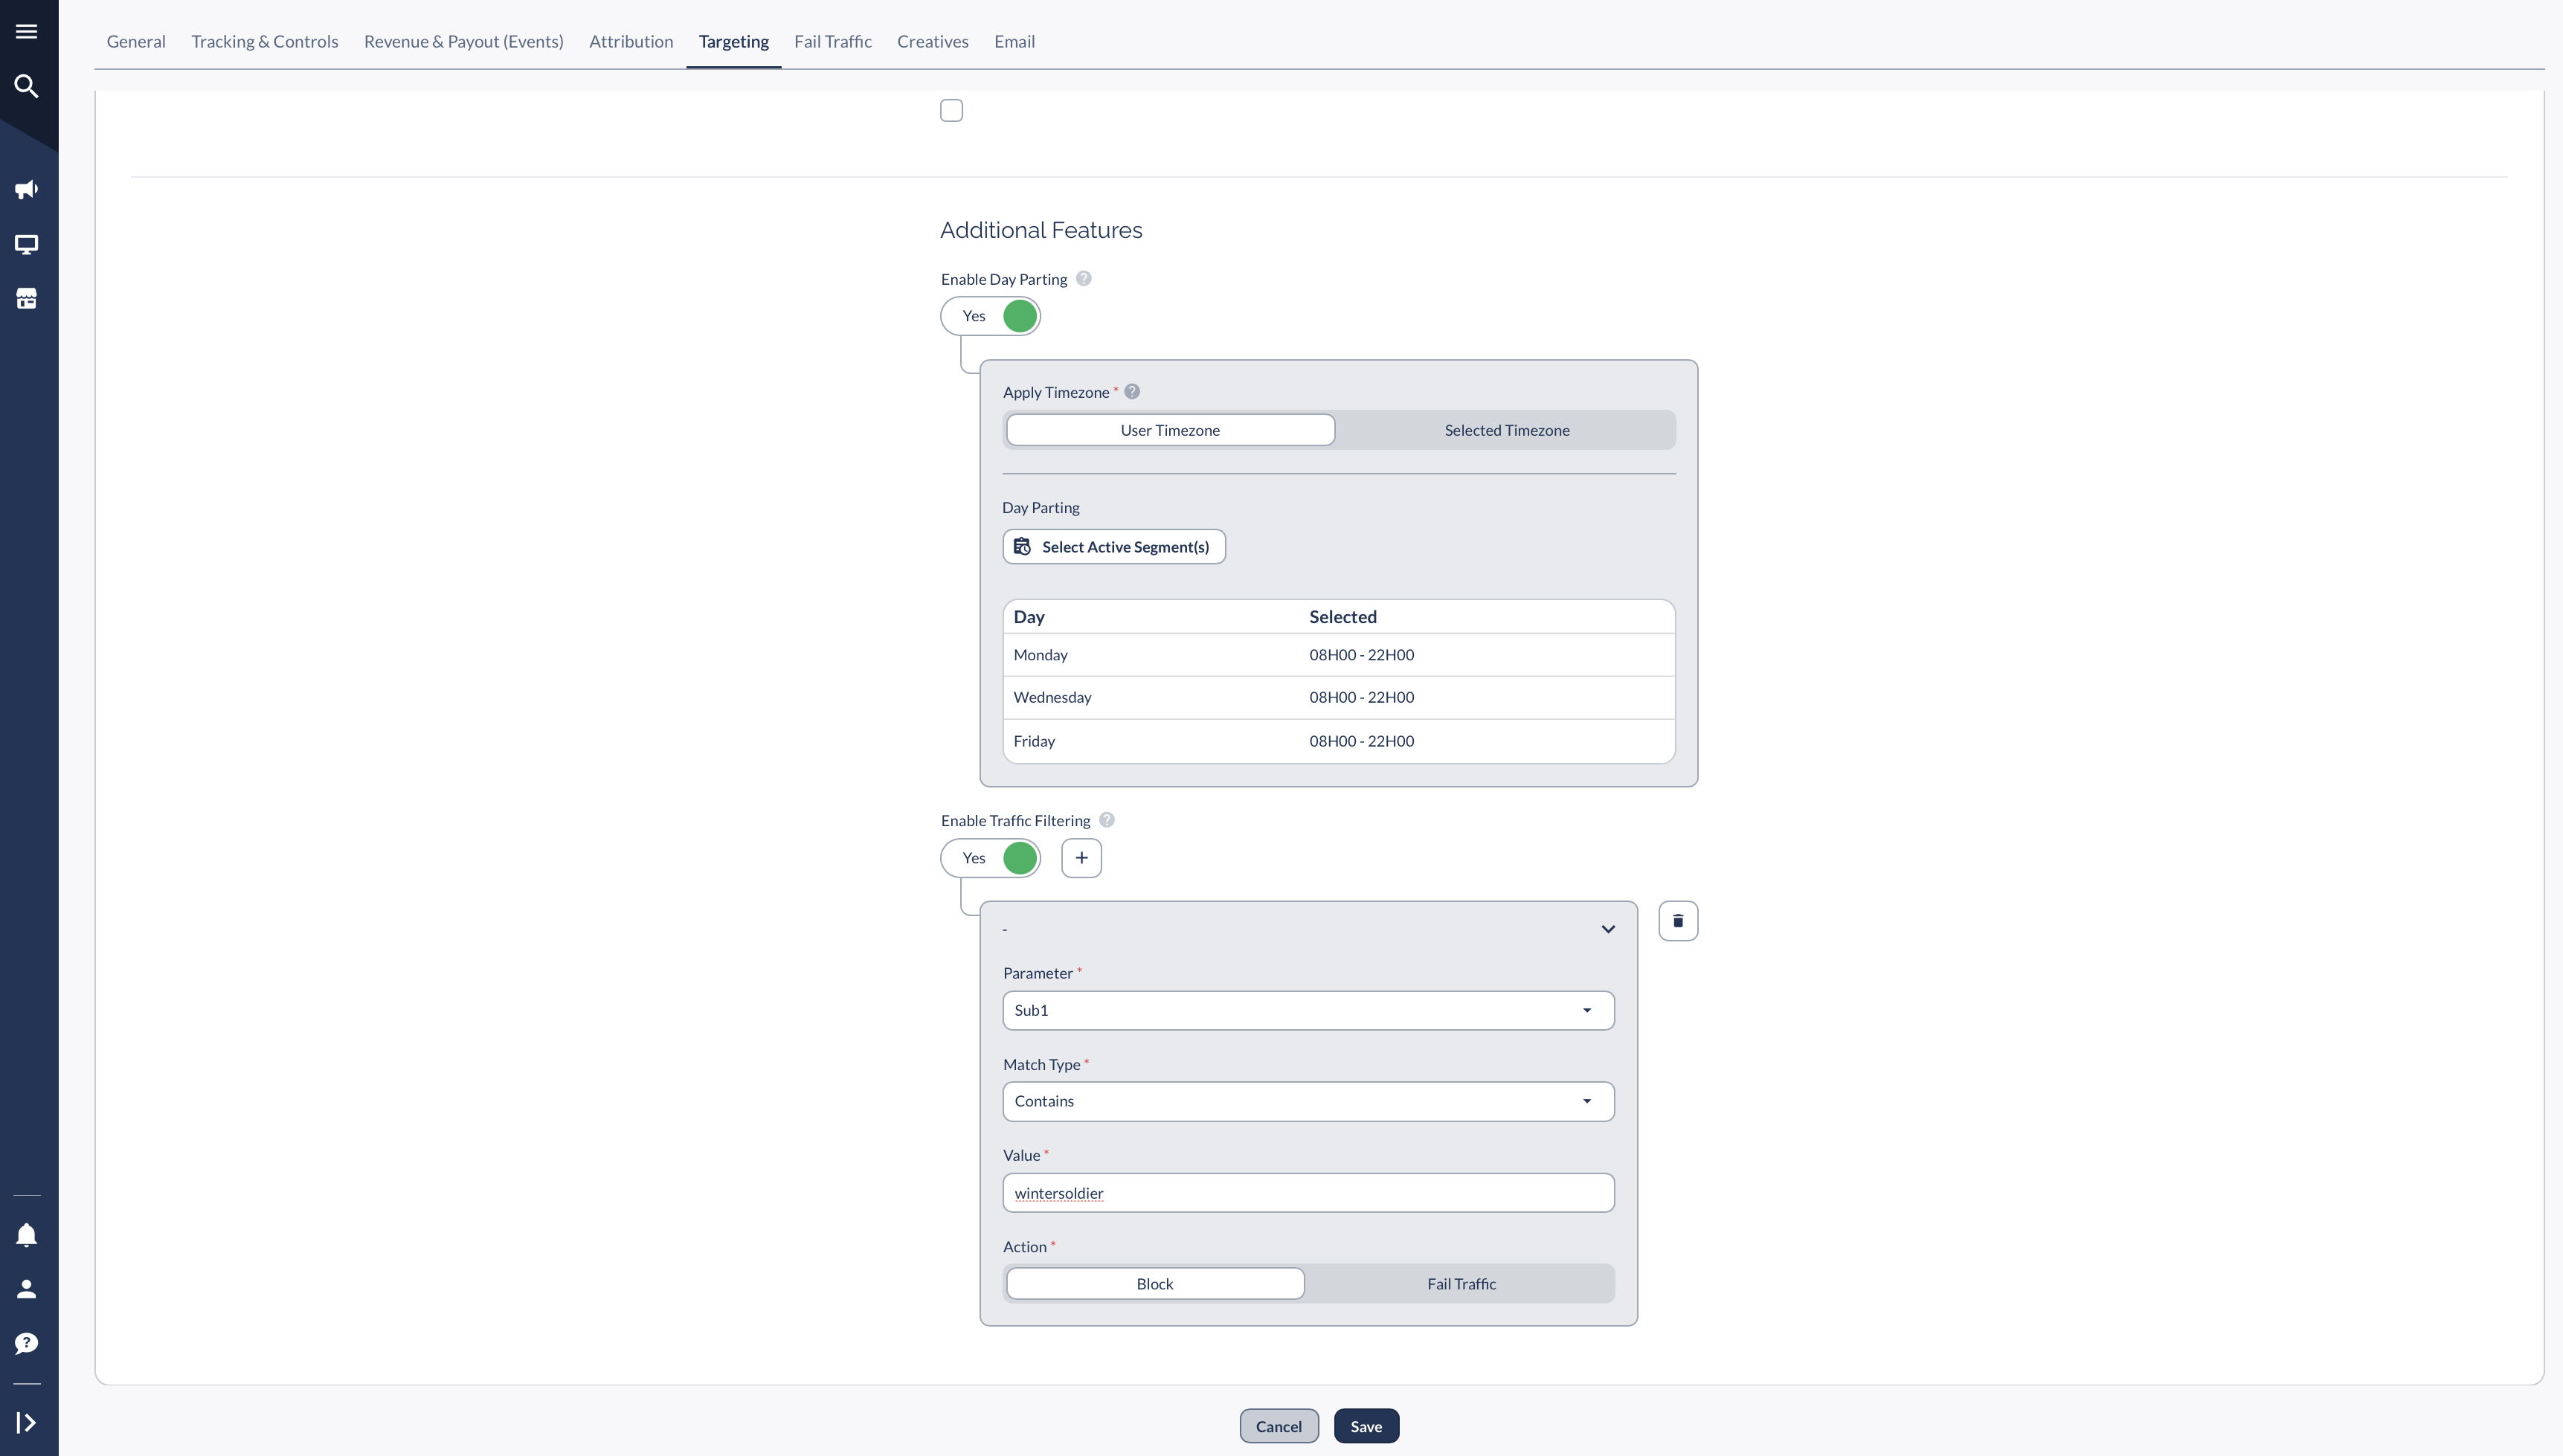Choose Fail Traffic as the action
Viewport: 2563px width, 1456px height.
coord(1461,1284)
